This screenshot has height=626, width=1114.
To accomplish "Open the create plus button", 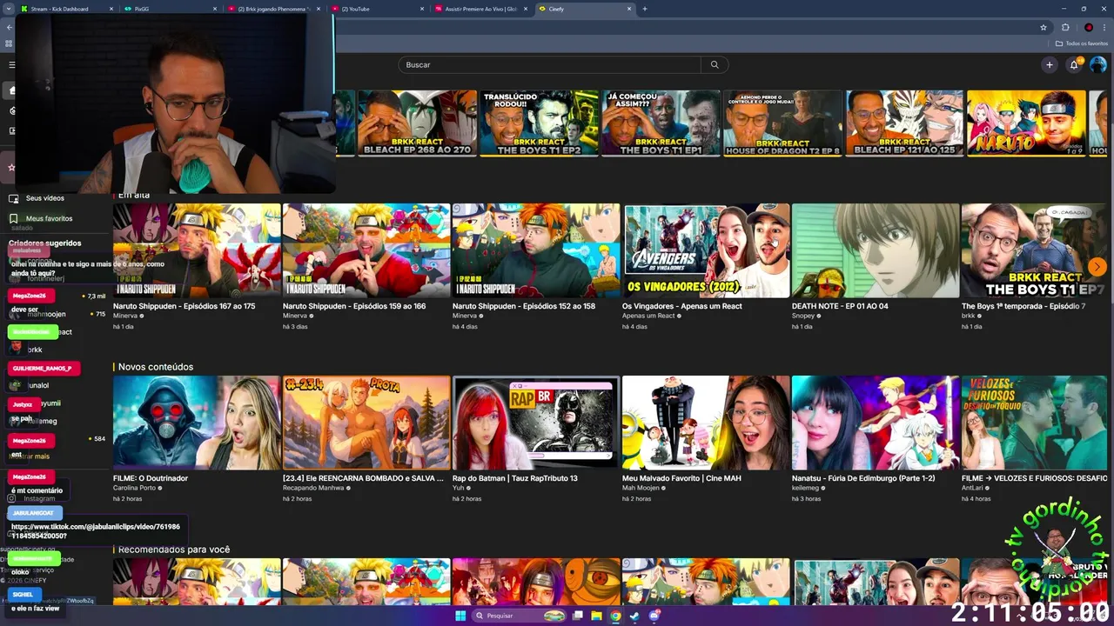I will pos(1050,64).
